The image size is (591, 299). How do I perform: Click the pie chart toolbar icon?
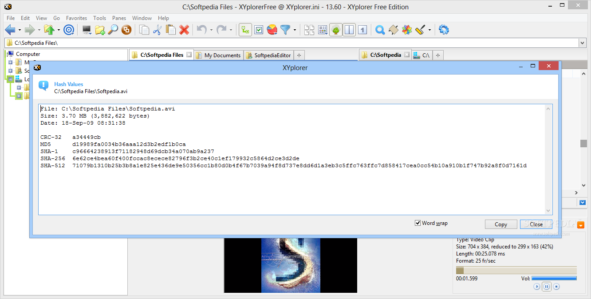[x=272, y=30]
